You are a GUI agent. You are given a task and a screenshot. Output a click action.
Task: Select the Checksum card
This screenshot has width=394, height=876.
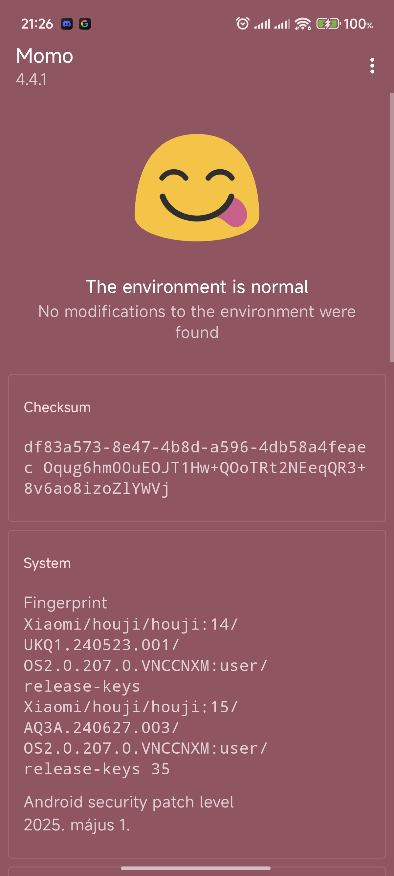(197, 448)
